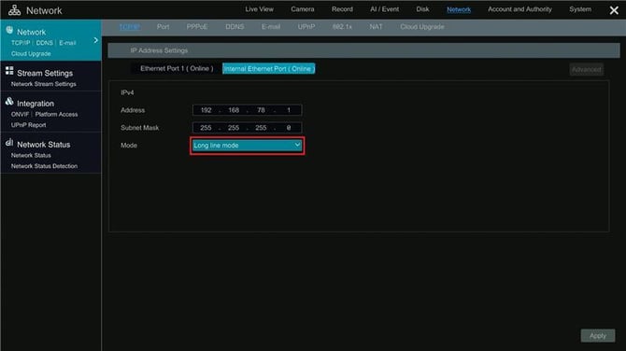Screen dimensions: 626x351
Task: Switch to the PPPoE tab
Action: tap(197, 27)
